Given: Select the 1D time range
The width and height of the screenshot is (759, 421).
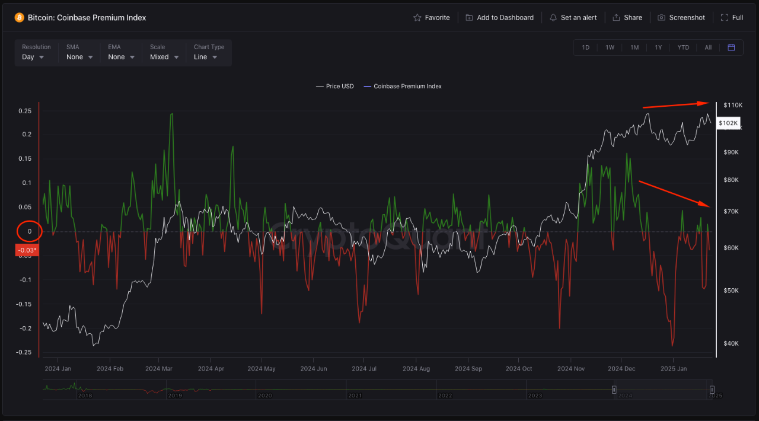Looking at the screenshot, I should coord(586,47).
